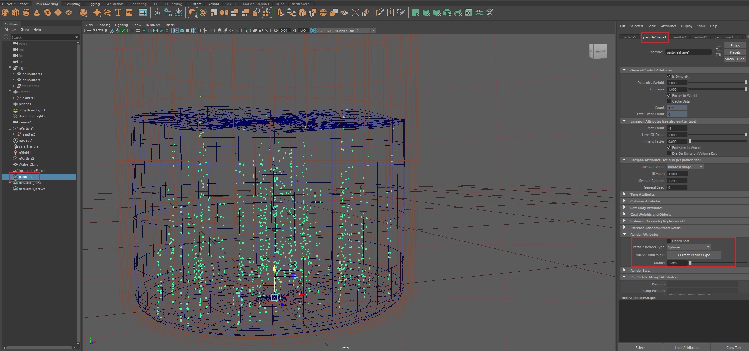749x351 pixels.
Task: Expand the defaultLightSet node
Action: coord(10,183)
